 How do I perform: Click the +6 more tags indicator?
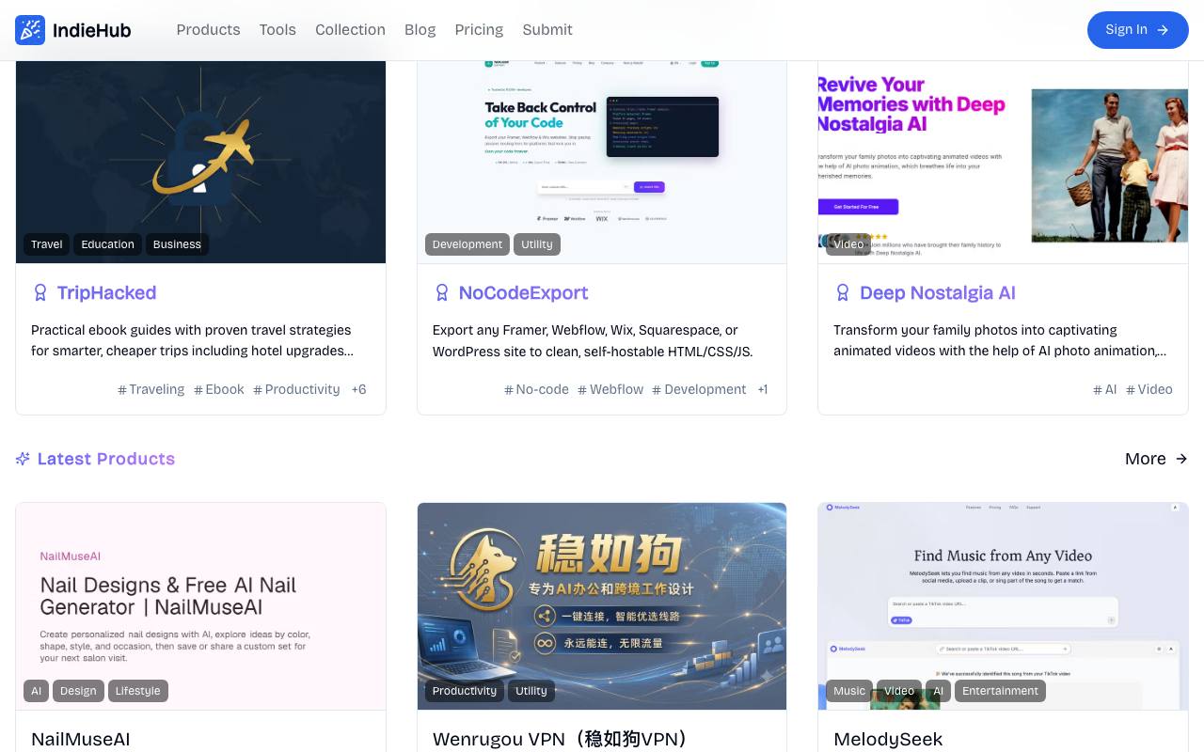pyautogui.click(x=358, y=389)
